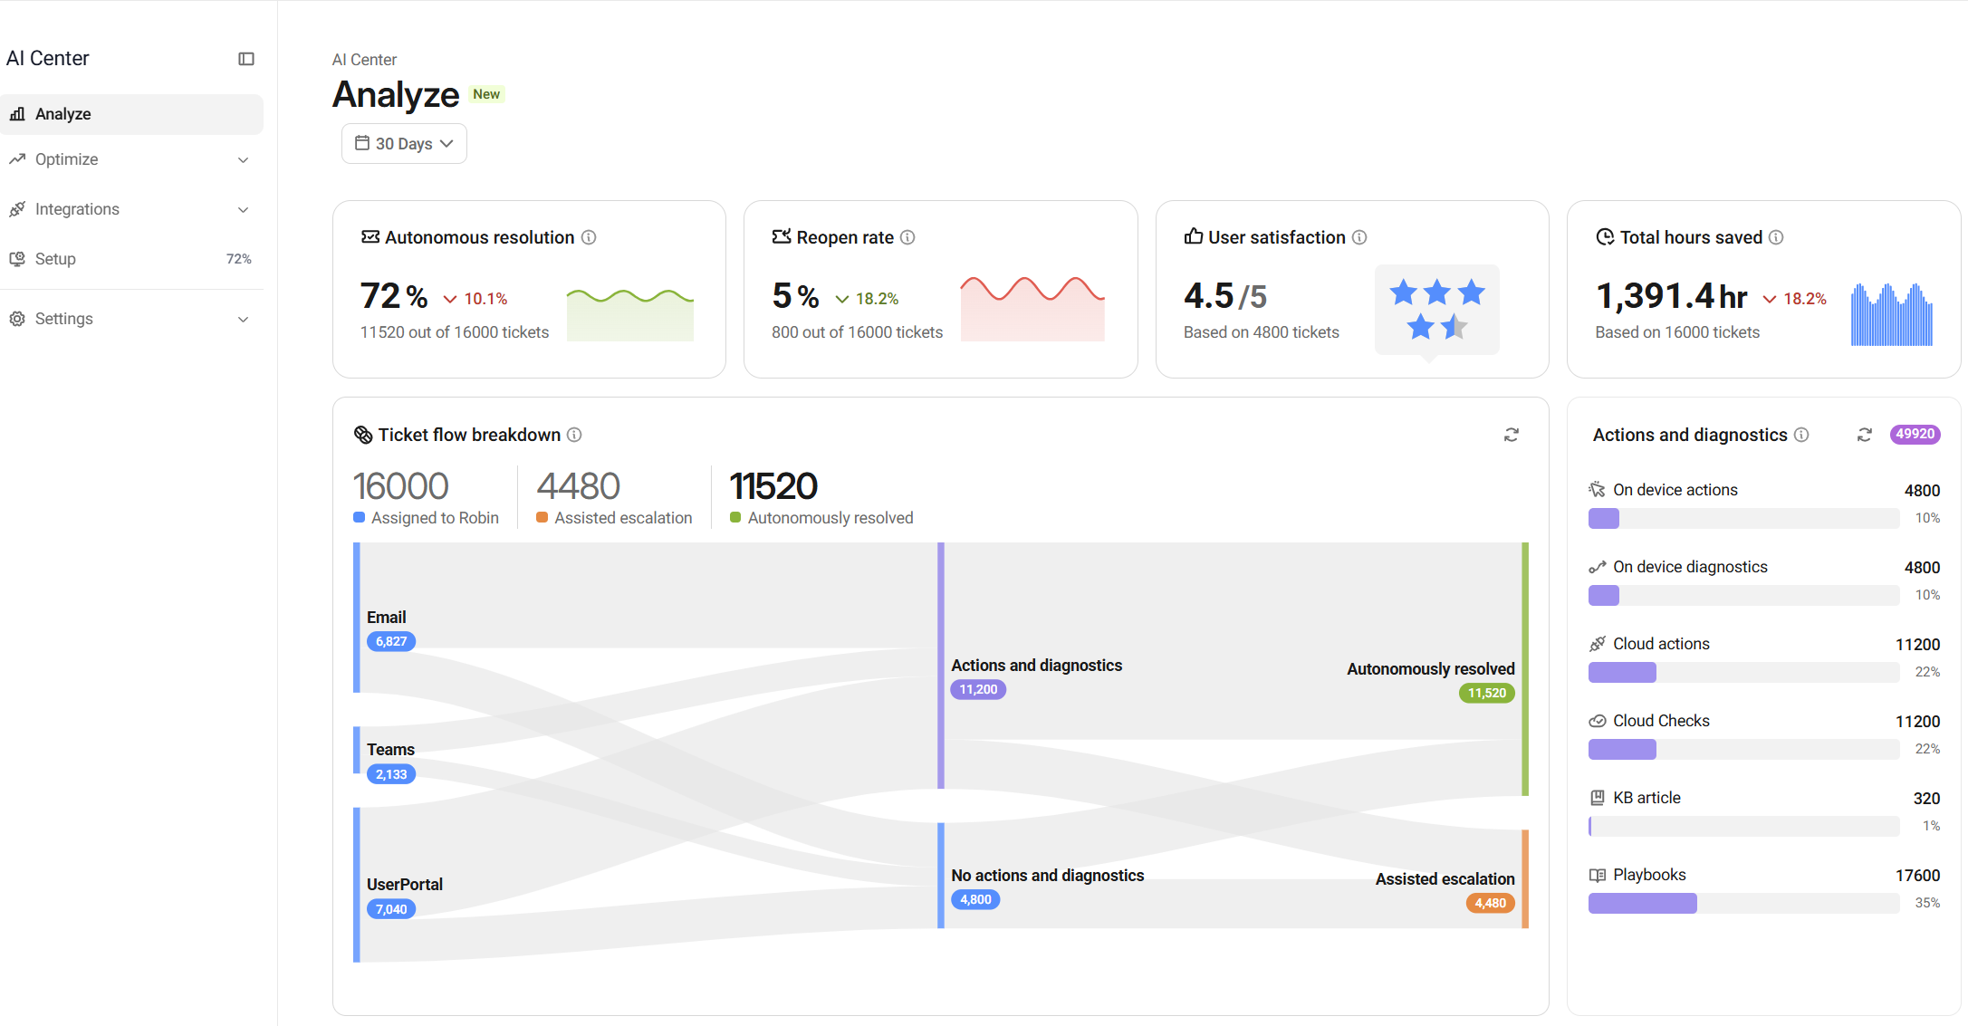Expand the Optimize chevron
The height and width of the screenshot is (1026, 1968).
pos(243,160)
